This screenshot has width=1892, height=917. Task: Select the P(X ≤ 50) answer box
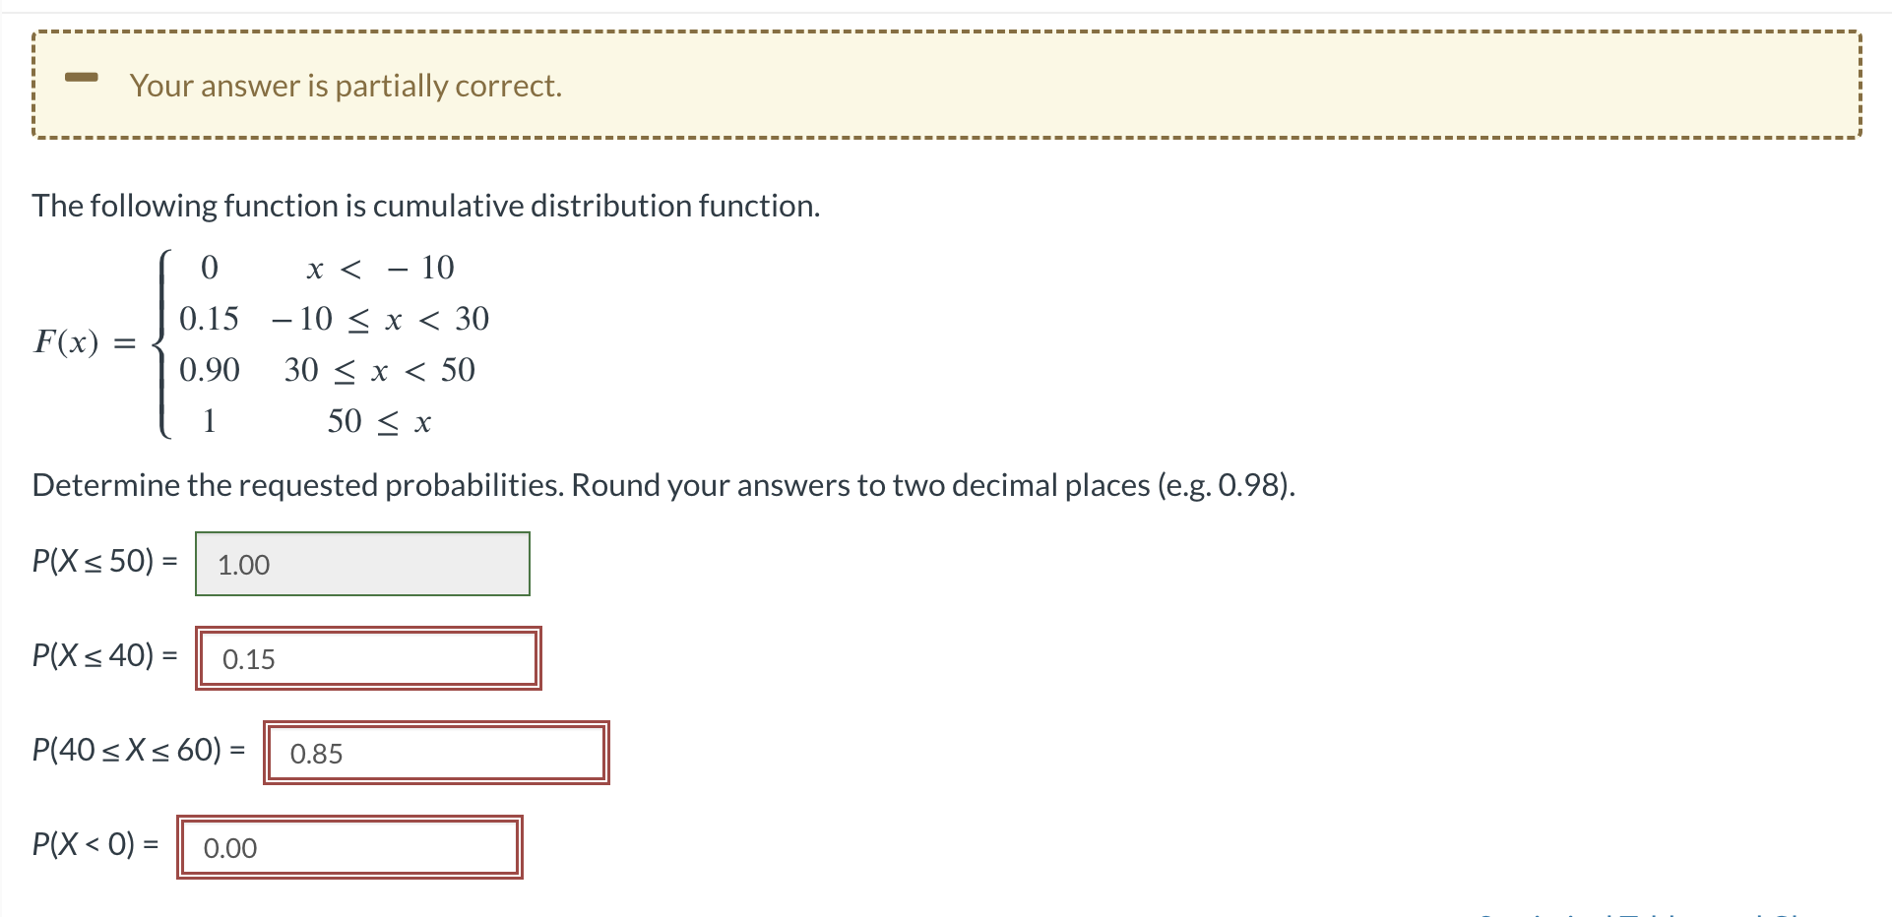pyautogui.click(x=361, y=564)
